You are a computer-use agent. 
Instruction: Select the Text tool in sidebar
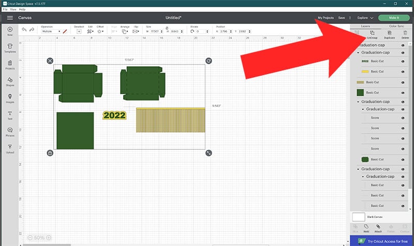click(x=10, y=114)
